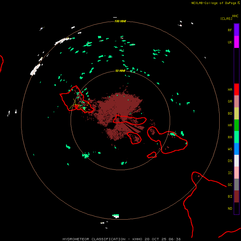Click the HHC product label
The height and width of the screenshot is (241, 241).
click(x=235, y=16)
